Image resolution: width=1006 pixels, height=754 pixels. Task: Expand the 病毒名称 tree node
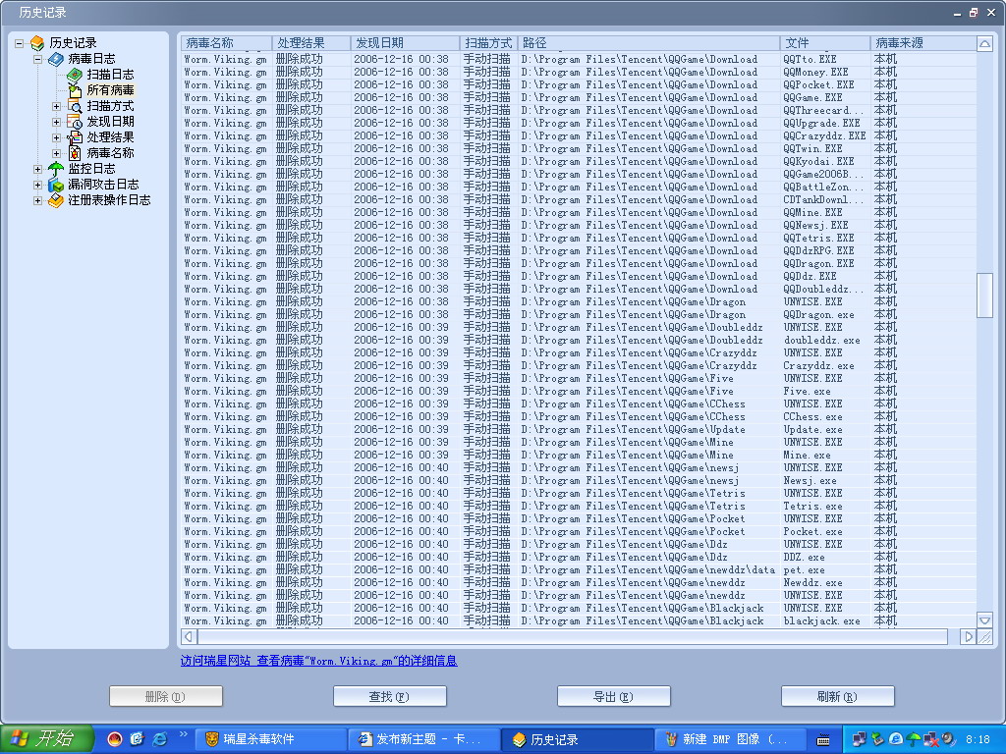pyautogui.click(x=56, y=153)
